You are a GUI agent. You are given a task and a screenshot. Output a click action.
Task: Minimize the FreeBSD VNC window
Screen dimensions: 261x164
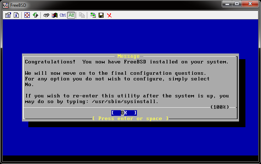click(227, 4)
